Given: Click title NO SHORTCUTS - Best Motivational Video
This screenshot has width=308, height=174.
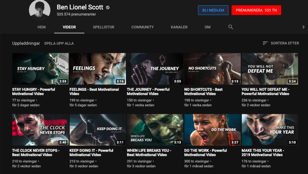Looking at the screenshot, I should pyautogui.click(x=203, y=91).
